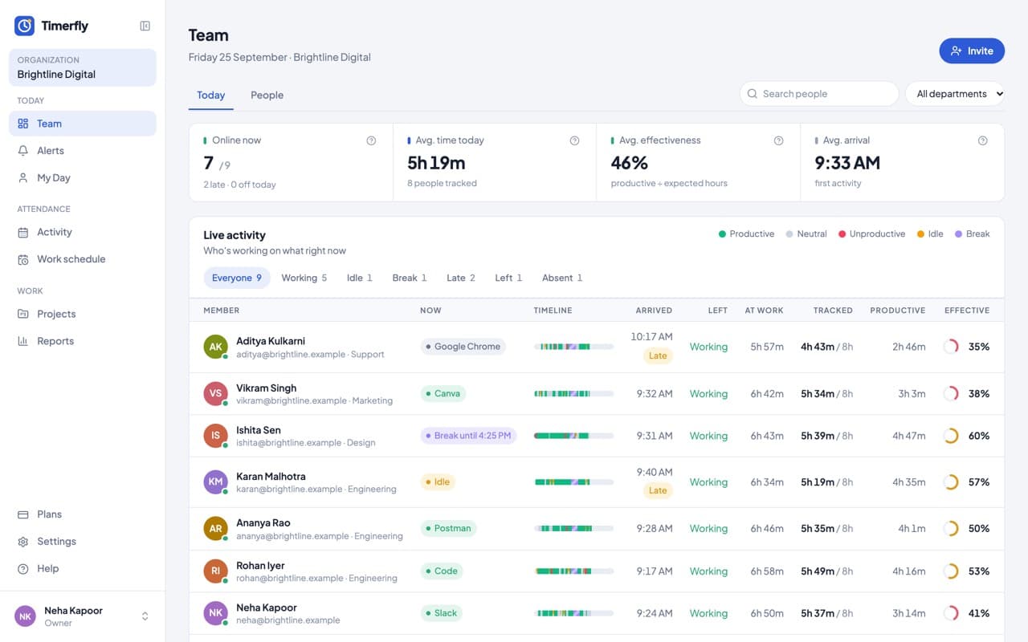1028x642 pixels.
Task: Sort by the Effective column header
Action: (x=966, y=311)
